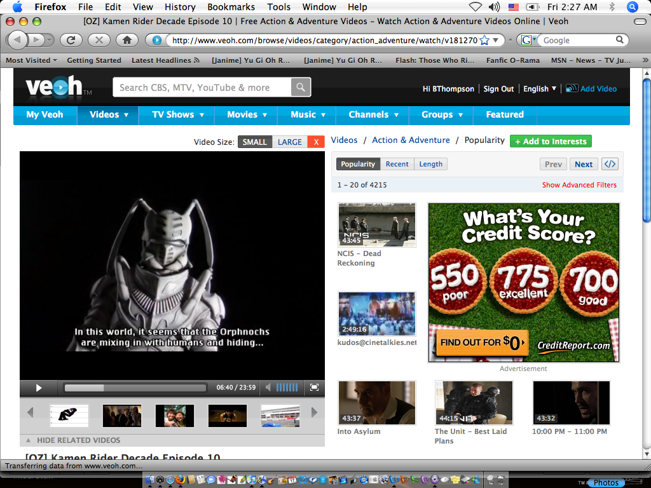Click the video progress seek bar

click(x=135, y=388)
